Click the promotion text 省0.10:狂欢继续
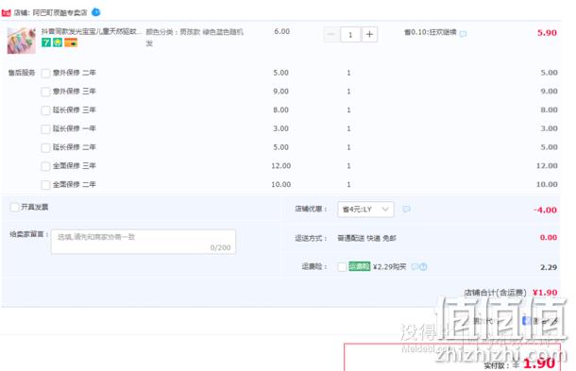 pos(431,32)
